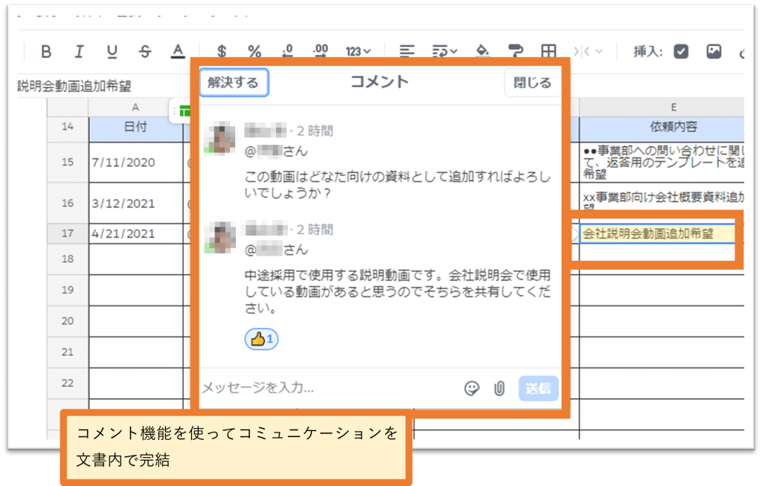Apply strikethrough formatting
This screenshot has height=486, width=762.
145,51
